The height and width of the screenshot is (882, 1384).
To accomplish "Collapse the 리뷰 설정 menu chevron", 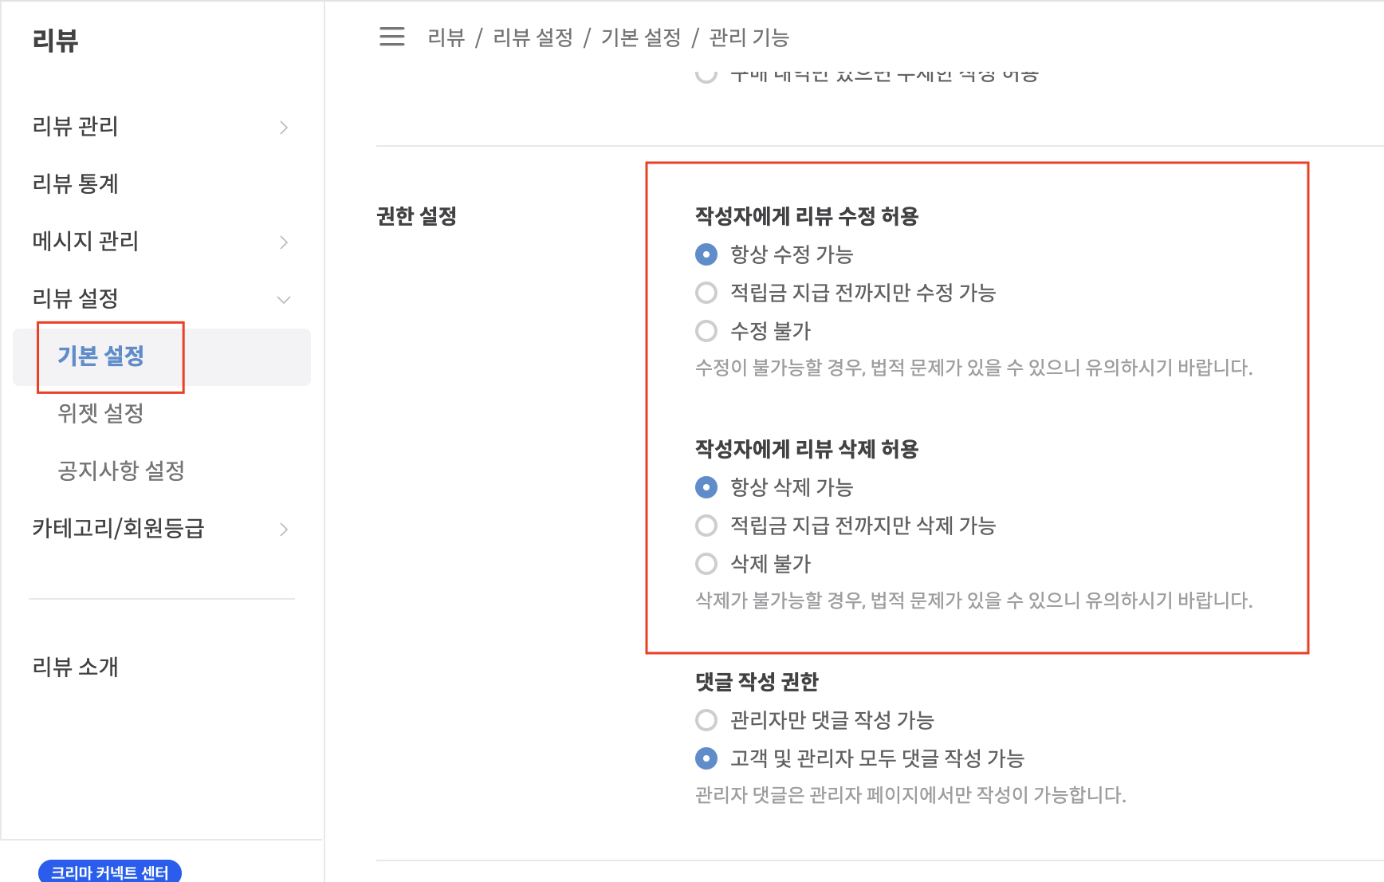I will (x=284, y=300).
